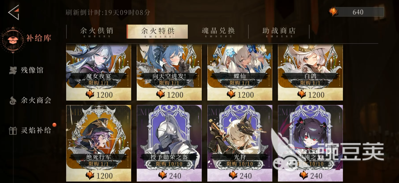Switch to the 魂晶兑换 tab
The width and height of the screenshot is (399, 183).
tap(218, 31)
